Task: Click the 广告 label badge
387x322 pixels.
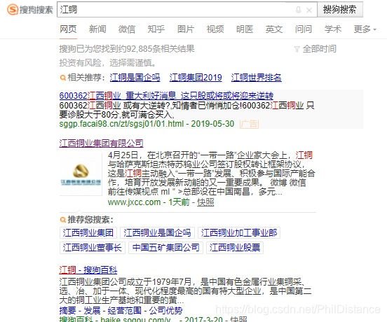Action: click(x=249, y=124)
